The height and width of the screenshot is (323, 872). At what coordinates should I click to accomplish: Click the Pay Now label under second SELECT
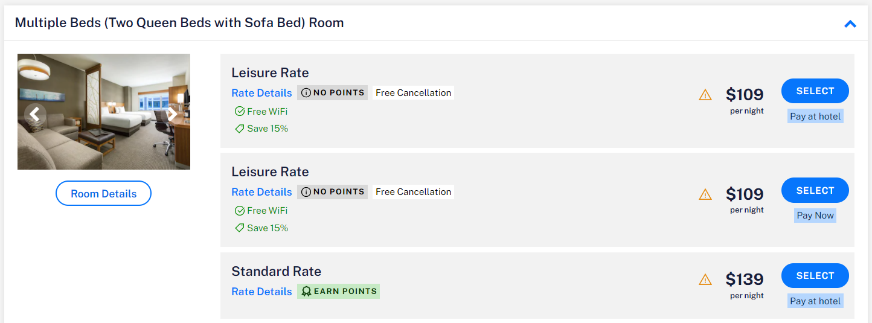tap(815, 216)
